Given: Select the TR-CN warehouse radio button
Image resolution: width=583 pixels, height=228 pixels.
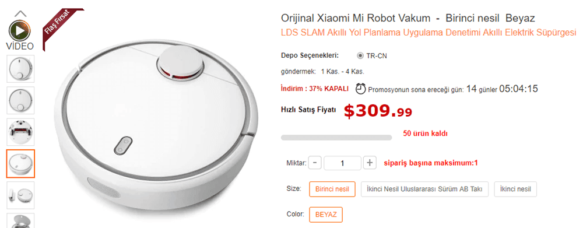Looking at the screenshot, I should tap(360, 56).
